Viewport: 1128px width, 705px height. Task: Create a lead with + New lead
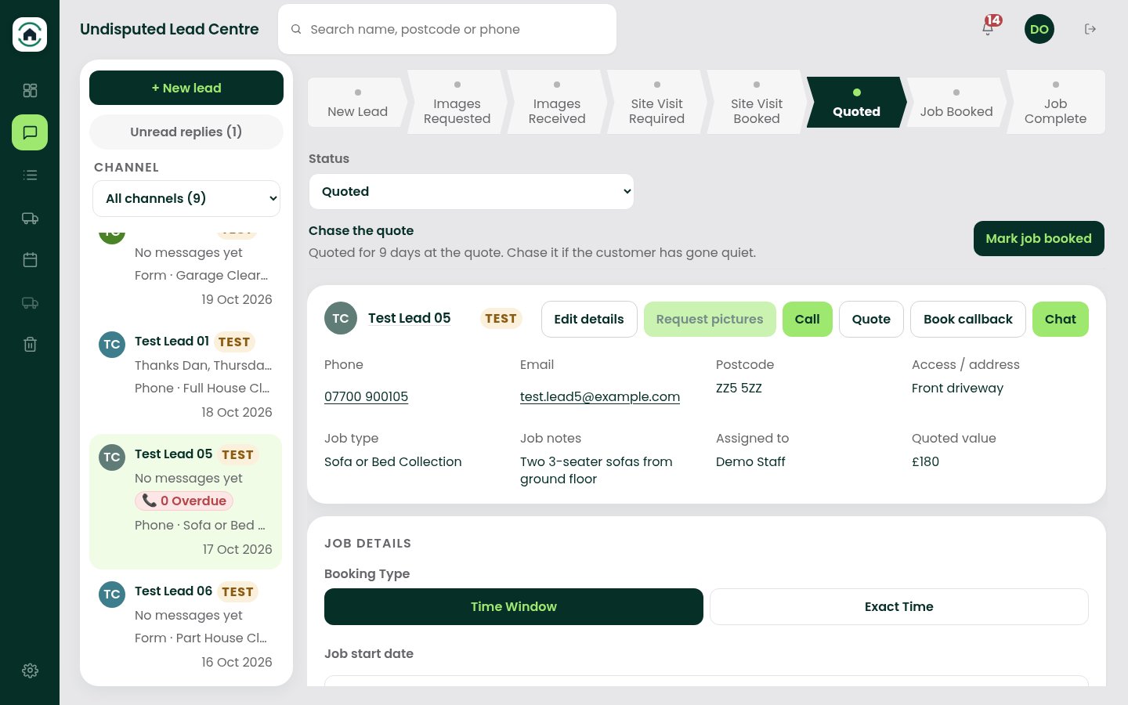[x=186, y=88]
